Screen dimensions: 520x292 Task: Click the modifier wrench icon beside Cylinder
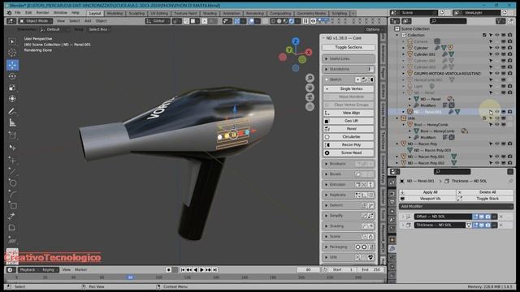coord(438,48)
